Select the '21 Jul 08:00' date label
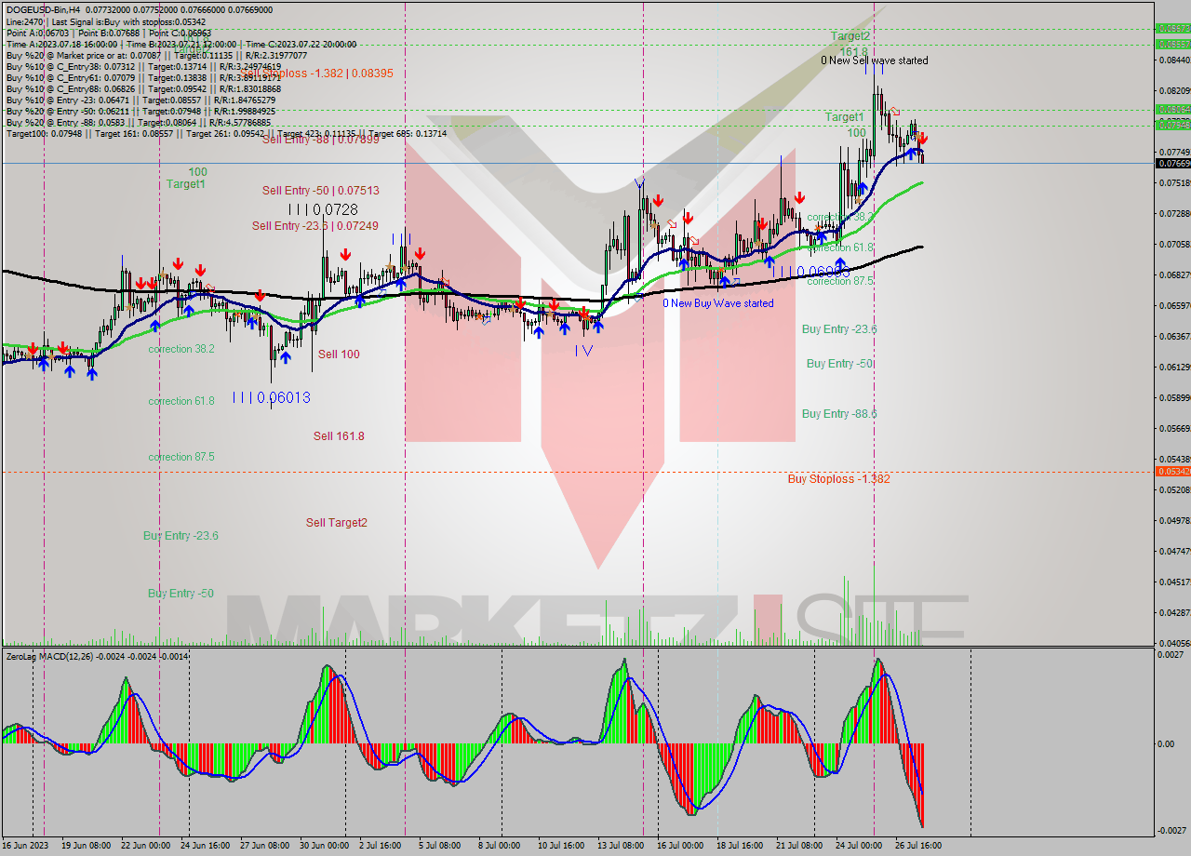This screenshot has width=1191, height=856. [798, 846]
